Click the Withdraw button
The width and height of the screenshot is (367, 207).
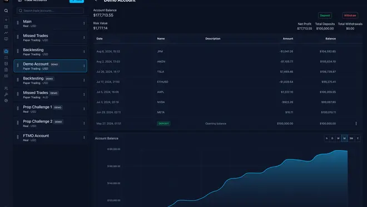[350, 16]
